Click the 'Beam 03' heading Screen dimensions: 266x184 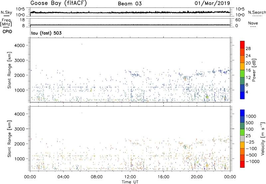tap(130, 4)
